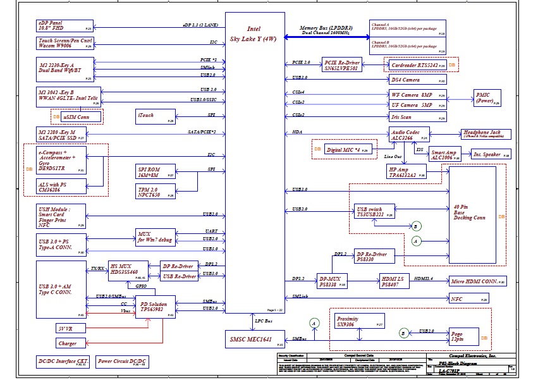Screen dimensions: 538x380
Task: Click the TPM 2.0 NPCT650 block
Action: click(156, 191)
